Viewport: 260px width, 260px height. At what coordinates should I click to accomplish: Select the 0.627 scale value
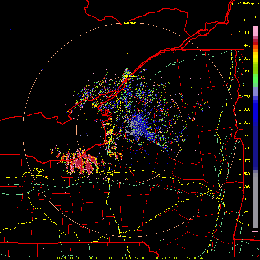pyautogui.click(x=245, y=122)
